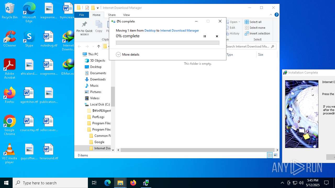Expand More details in move dialog
Image resolution: width=335 pixels, height=188 pixels.
pos(128,54)
